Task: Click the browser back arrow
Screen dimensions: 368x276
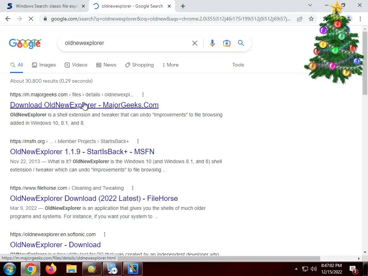Action: click(8, 19)
